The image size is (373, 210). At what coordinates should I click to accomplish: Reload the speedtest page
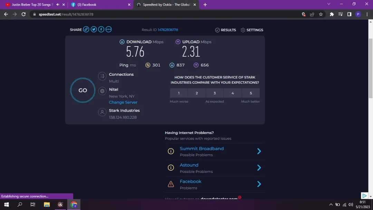pos(23,14)
